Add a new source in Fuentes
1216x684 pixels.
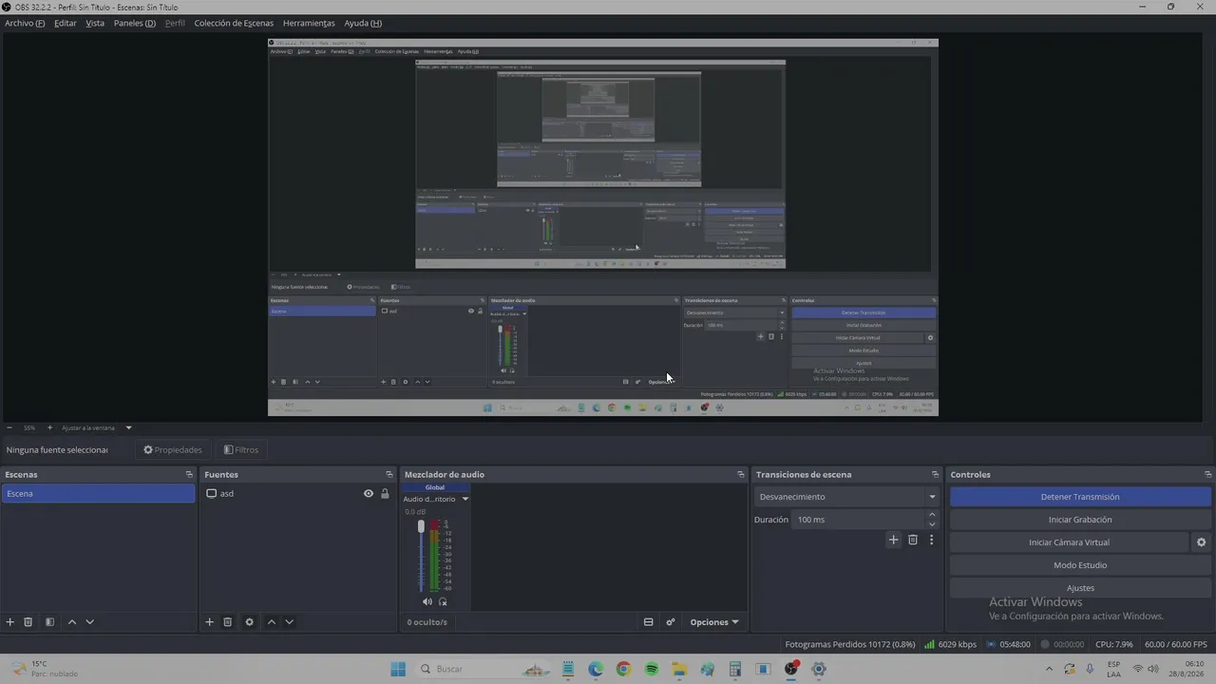(210, 622)
